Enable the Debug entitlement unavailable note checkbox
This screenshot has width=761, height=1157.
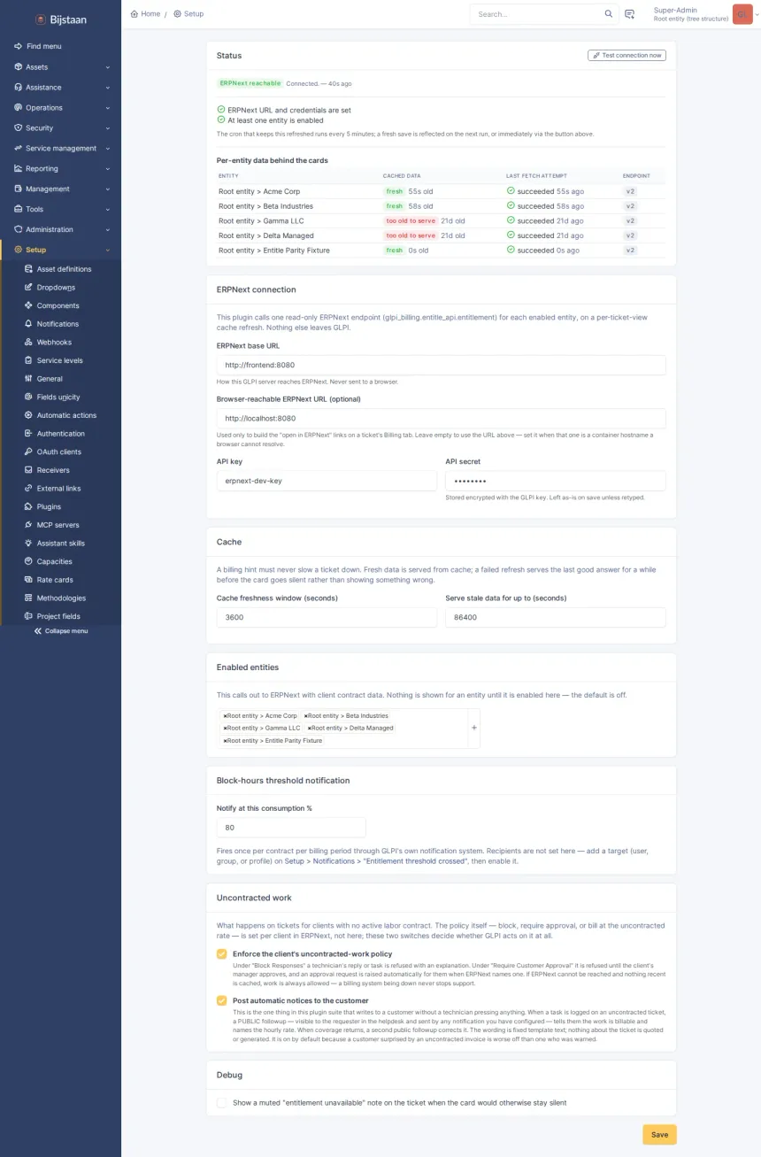pyautogui.click(x=221, y=1103)
